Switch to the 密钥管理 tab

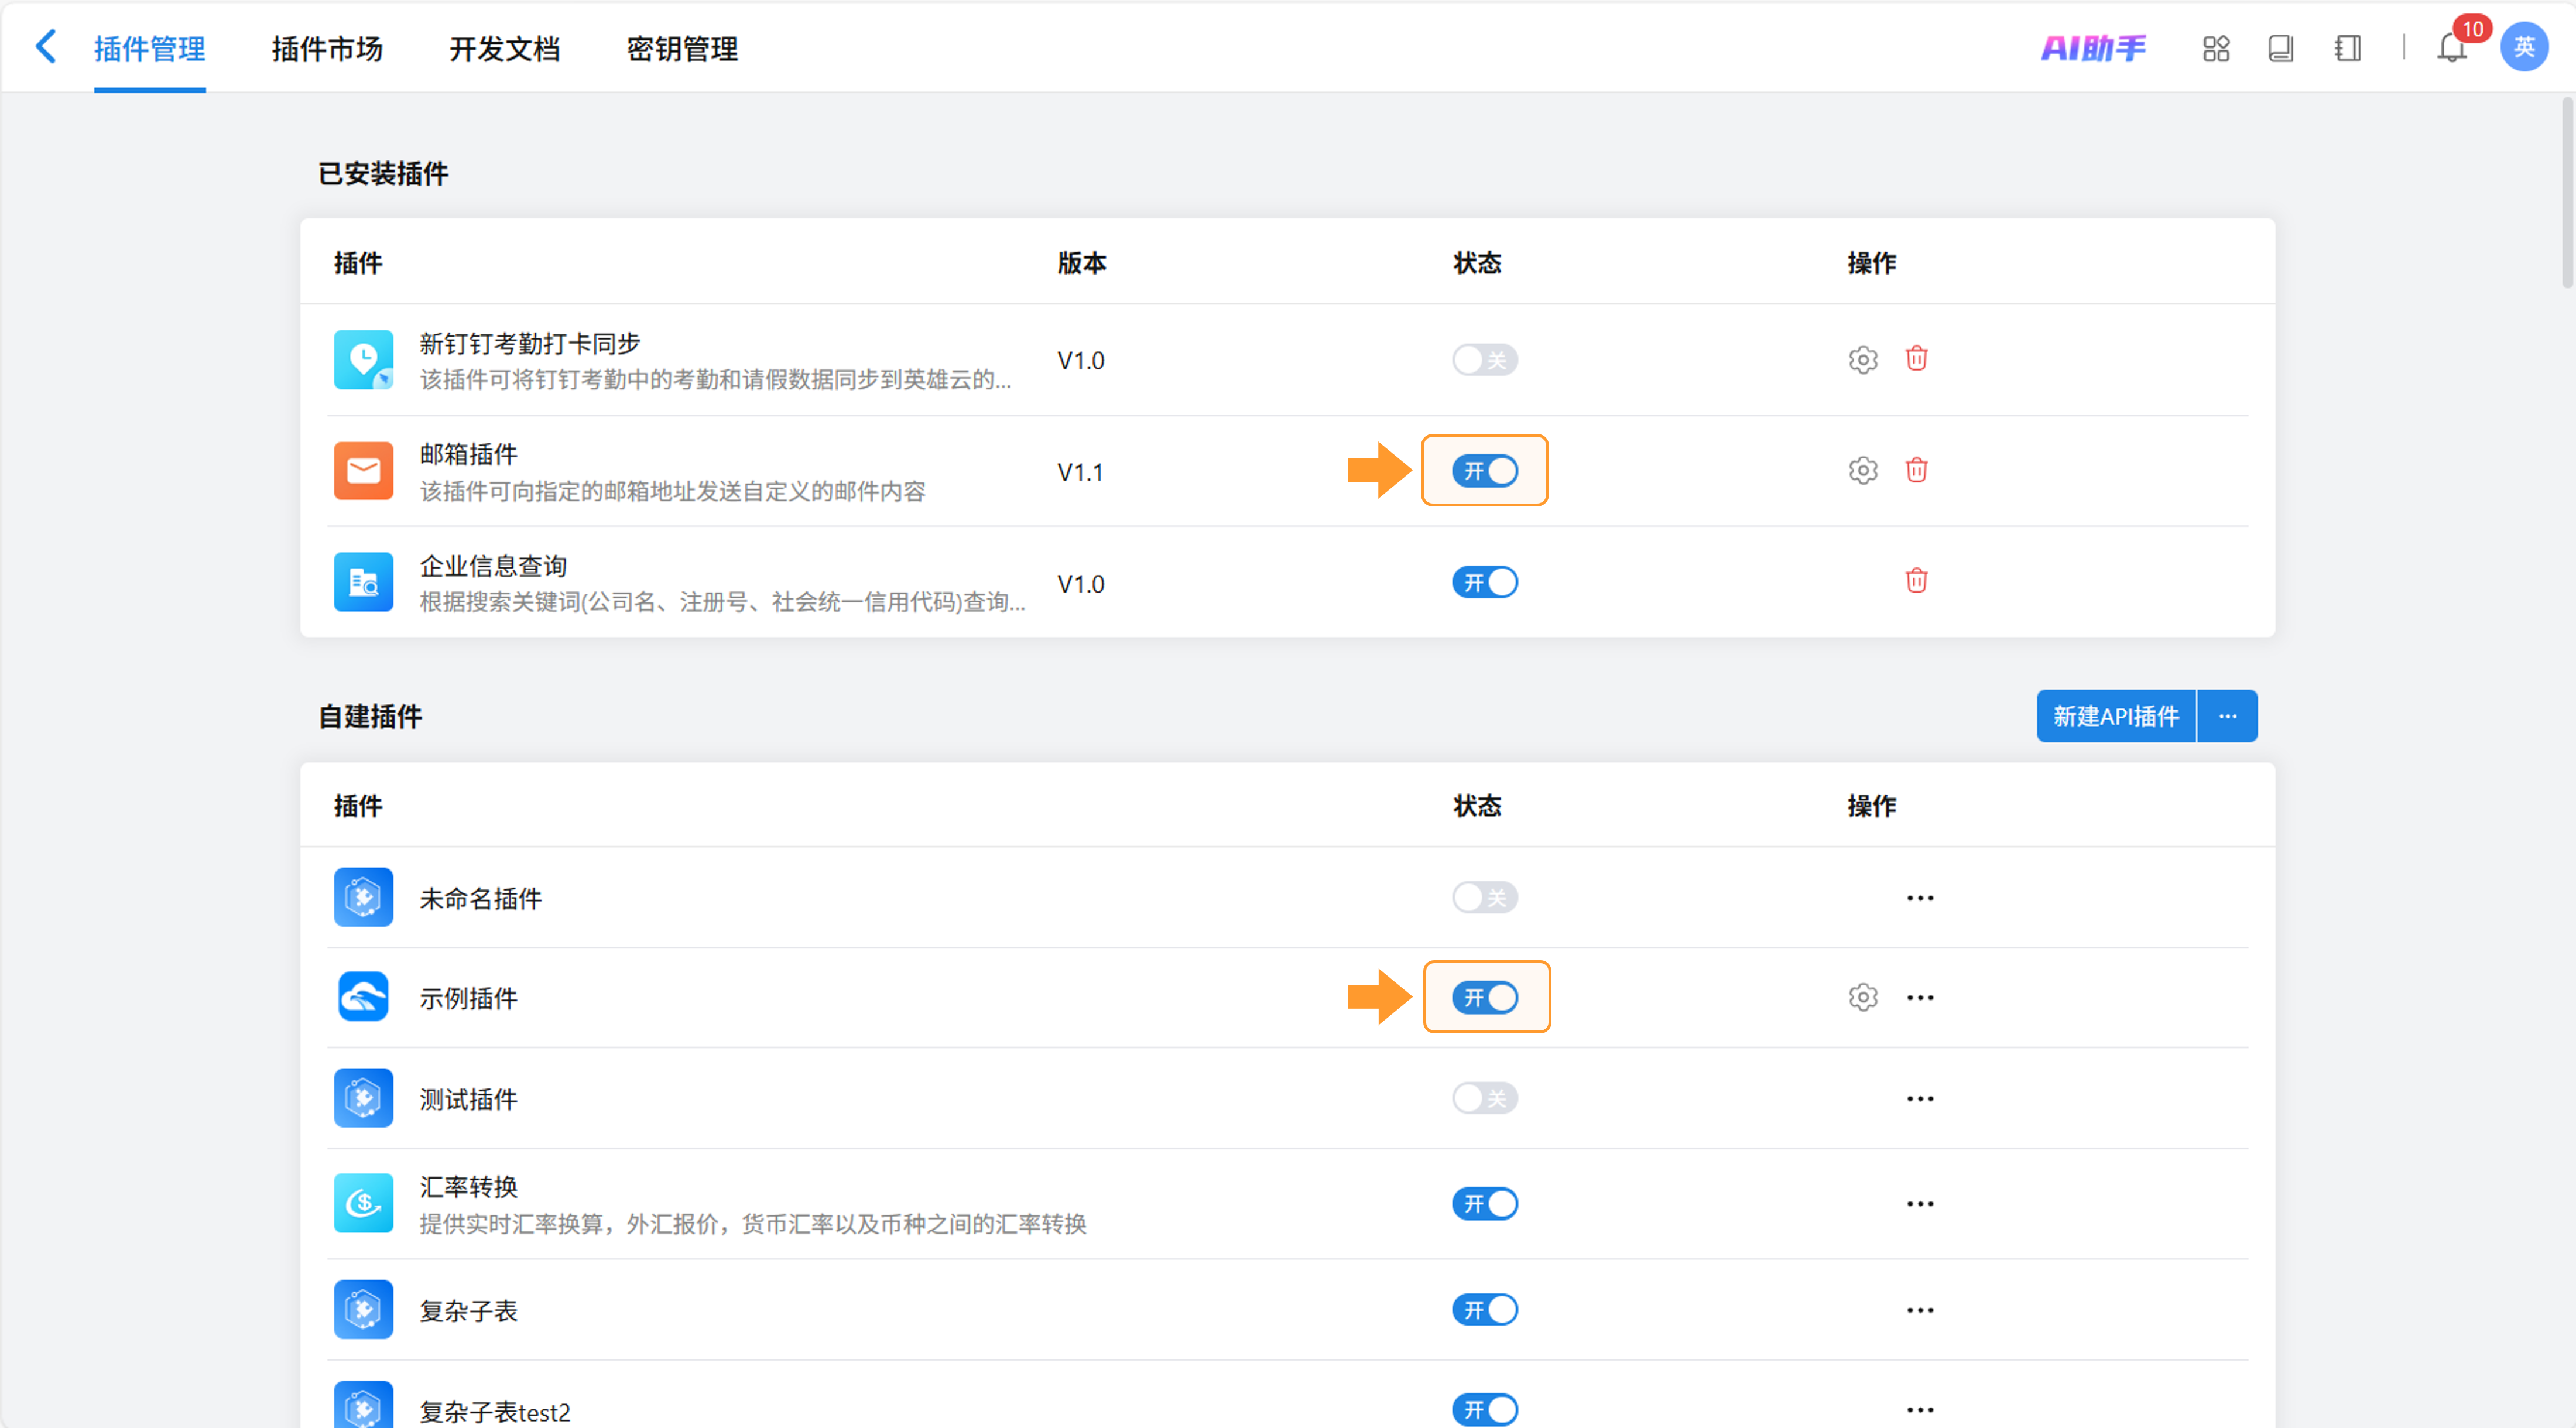point(682,48)
